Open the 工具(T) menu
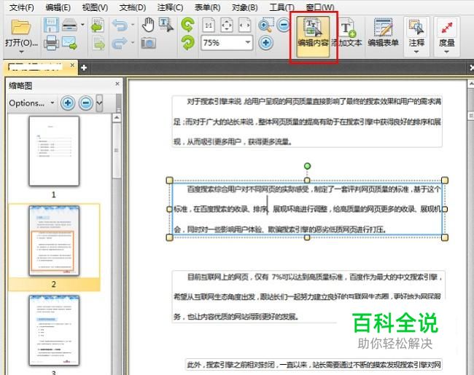 click(x=281, y=7)
